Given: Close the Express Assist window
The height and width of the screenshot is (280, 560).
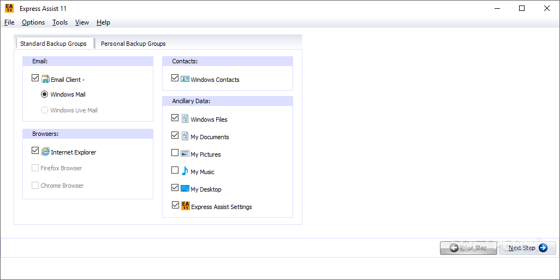Looking at the screenshot, I should [547, 9].
